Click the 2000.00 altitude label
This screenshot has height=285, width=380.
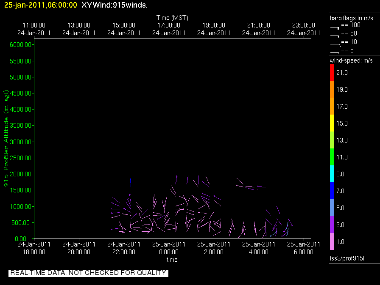click(x=21, y=174)
